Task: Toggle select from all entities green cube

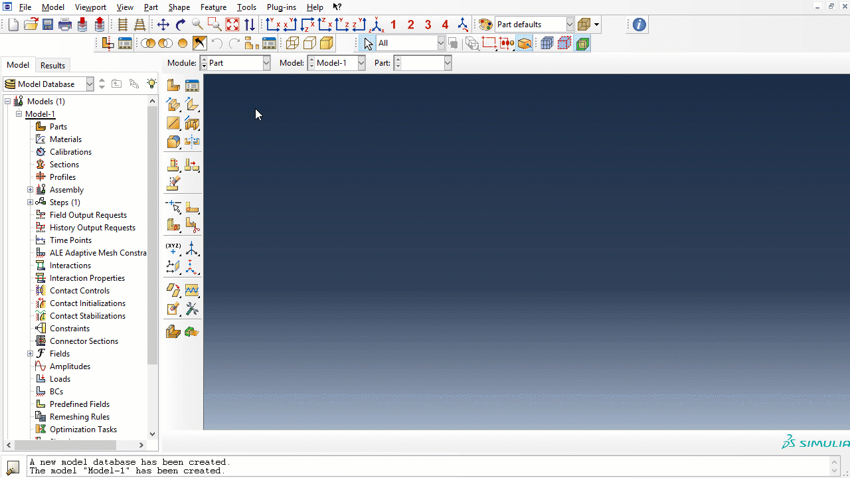Action: tap(582, 43)
